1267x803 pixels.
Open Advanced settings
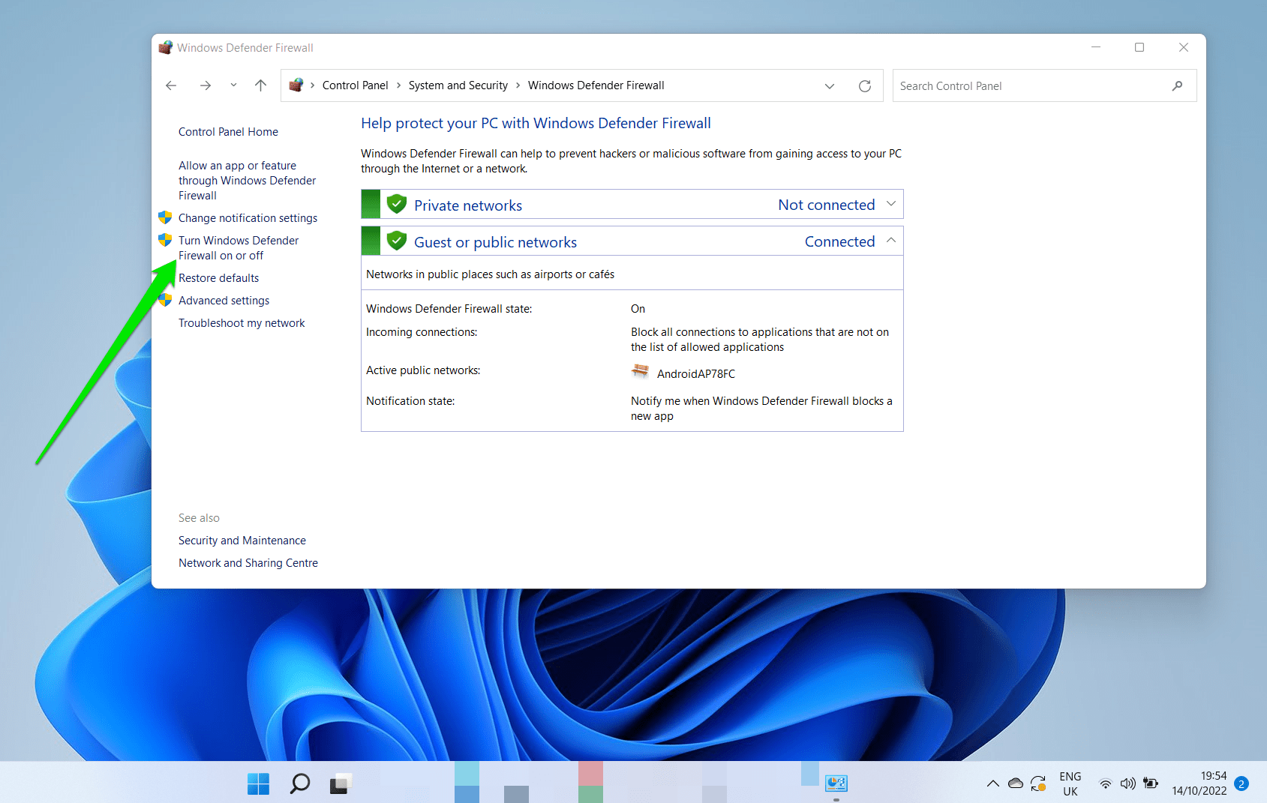click(224, 300)
